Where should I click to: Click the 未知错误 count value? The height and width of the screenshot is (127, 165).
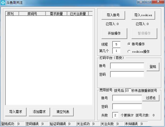(x=144, y=124)
